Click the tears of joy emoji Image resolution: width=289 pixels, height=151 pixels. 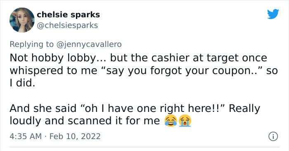(171, 121)
